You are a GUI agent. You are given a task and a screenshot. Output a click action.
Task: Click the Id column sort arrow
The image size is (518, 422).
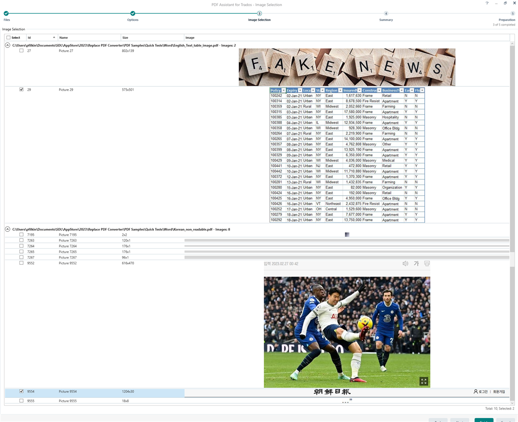54,38
